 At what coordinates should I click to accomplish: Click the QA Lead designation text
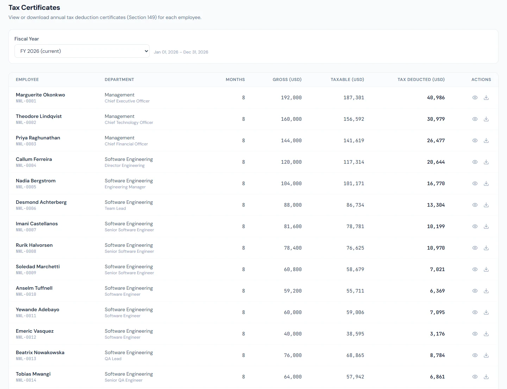113,359
